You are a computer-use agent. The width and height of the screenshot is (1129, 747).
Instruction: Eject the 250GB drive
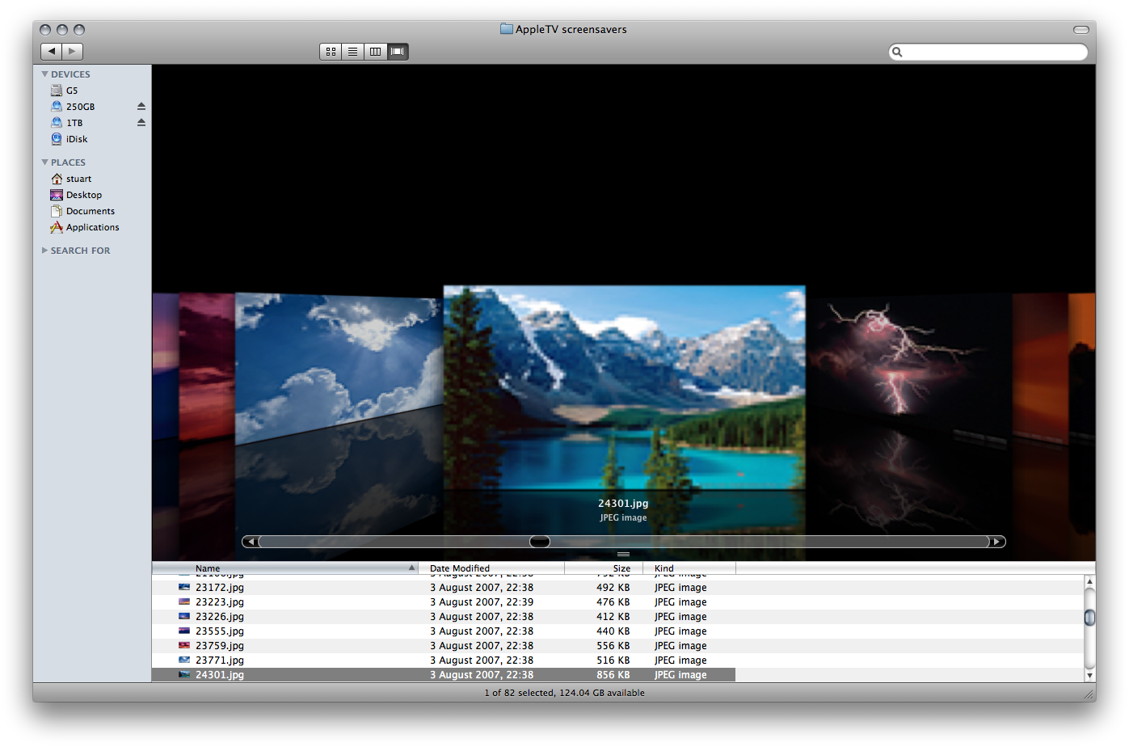click(x=141, y=107)
